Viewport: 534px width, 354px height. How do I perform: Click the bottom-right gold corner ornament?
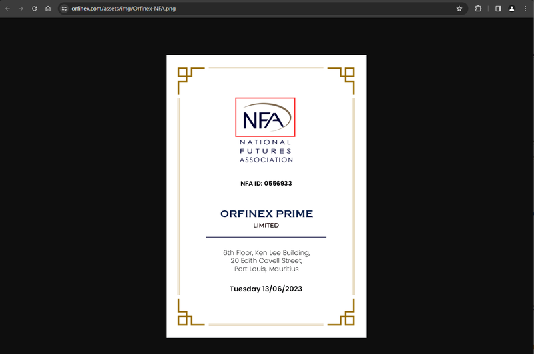pos(342,313)
